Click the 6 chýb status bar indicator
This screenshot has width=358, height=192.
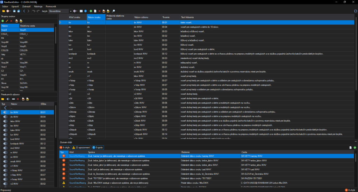click(x=350, y=190)
